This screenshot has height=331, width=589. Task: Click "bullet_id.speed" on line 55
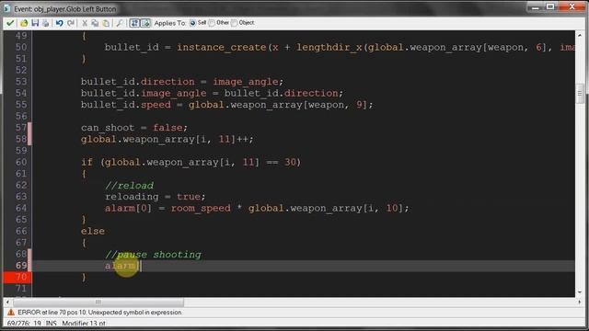click(126, 105)
